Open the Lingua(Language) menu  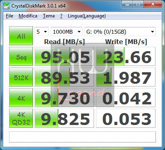coord(87,16)
